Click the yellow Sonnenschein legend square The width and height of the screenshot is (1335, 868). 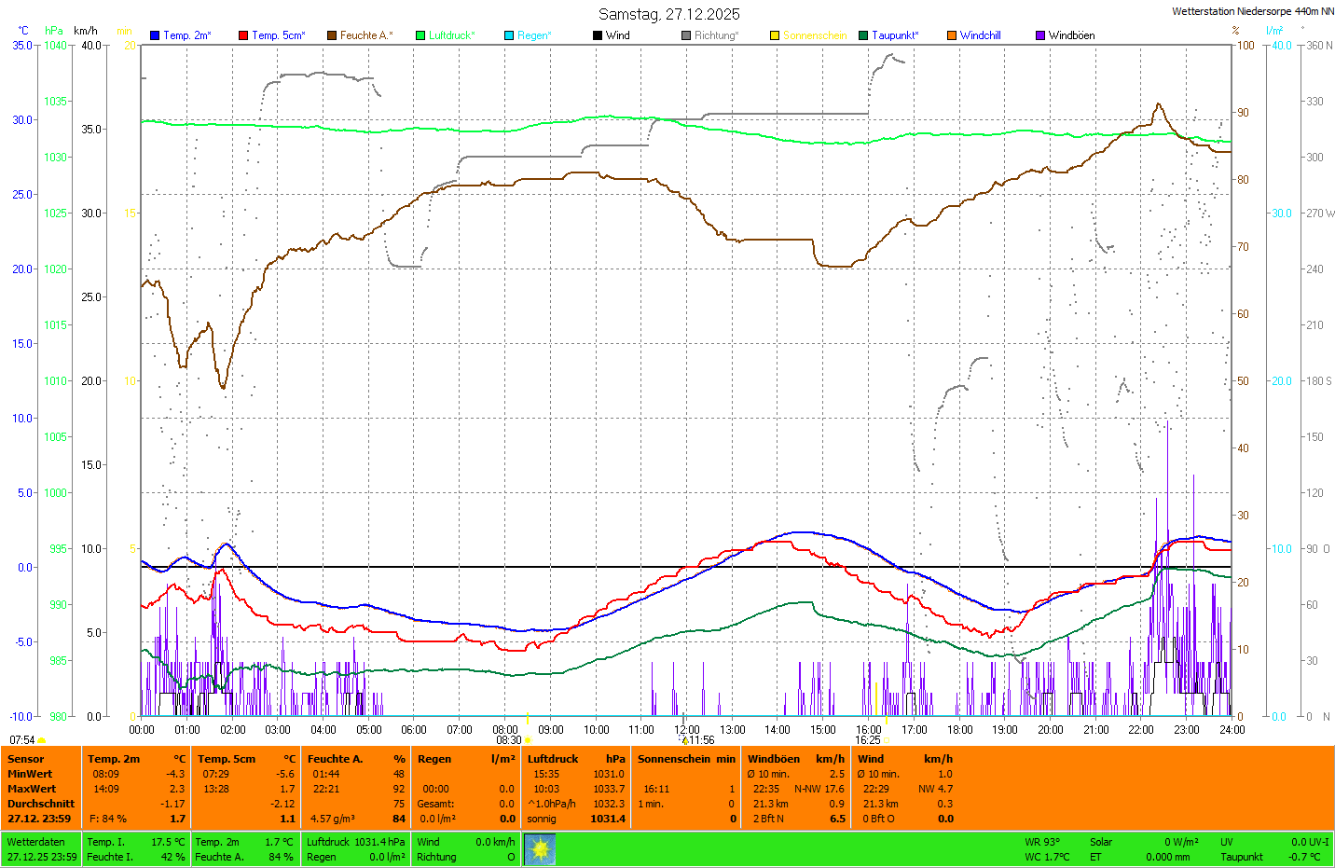pyautogui.click(x=775, y=35)
